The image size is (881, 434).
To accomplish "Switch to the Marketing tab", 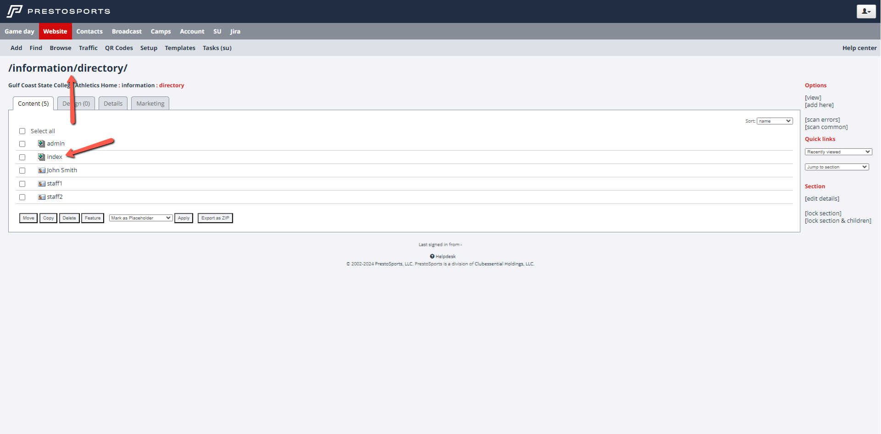I will tap(150, 103).
